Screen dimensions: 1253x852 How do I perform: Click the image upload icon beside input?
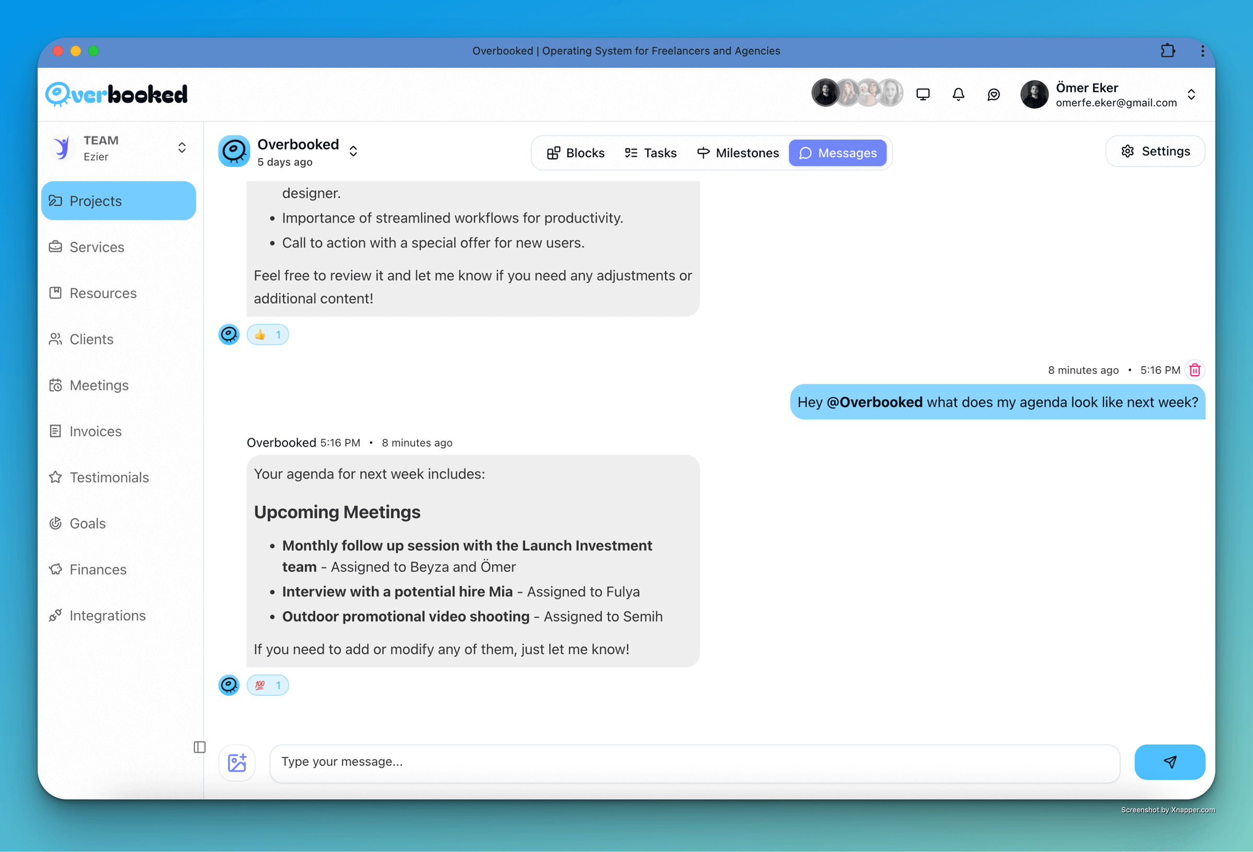coord(237,763)
